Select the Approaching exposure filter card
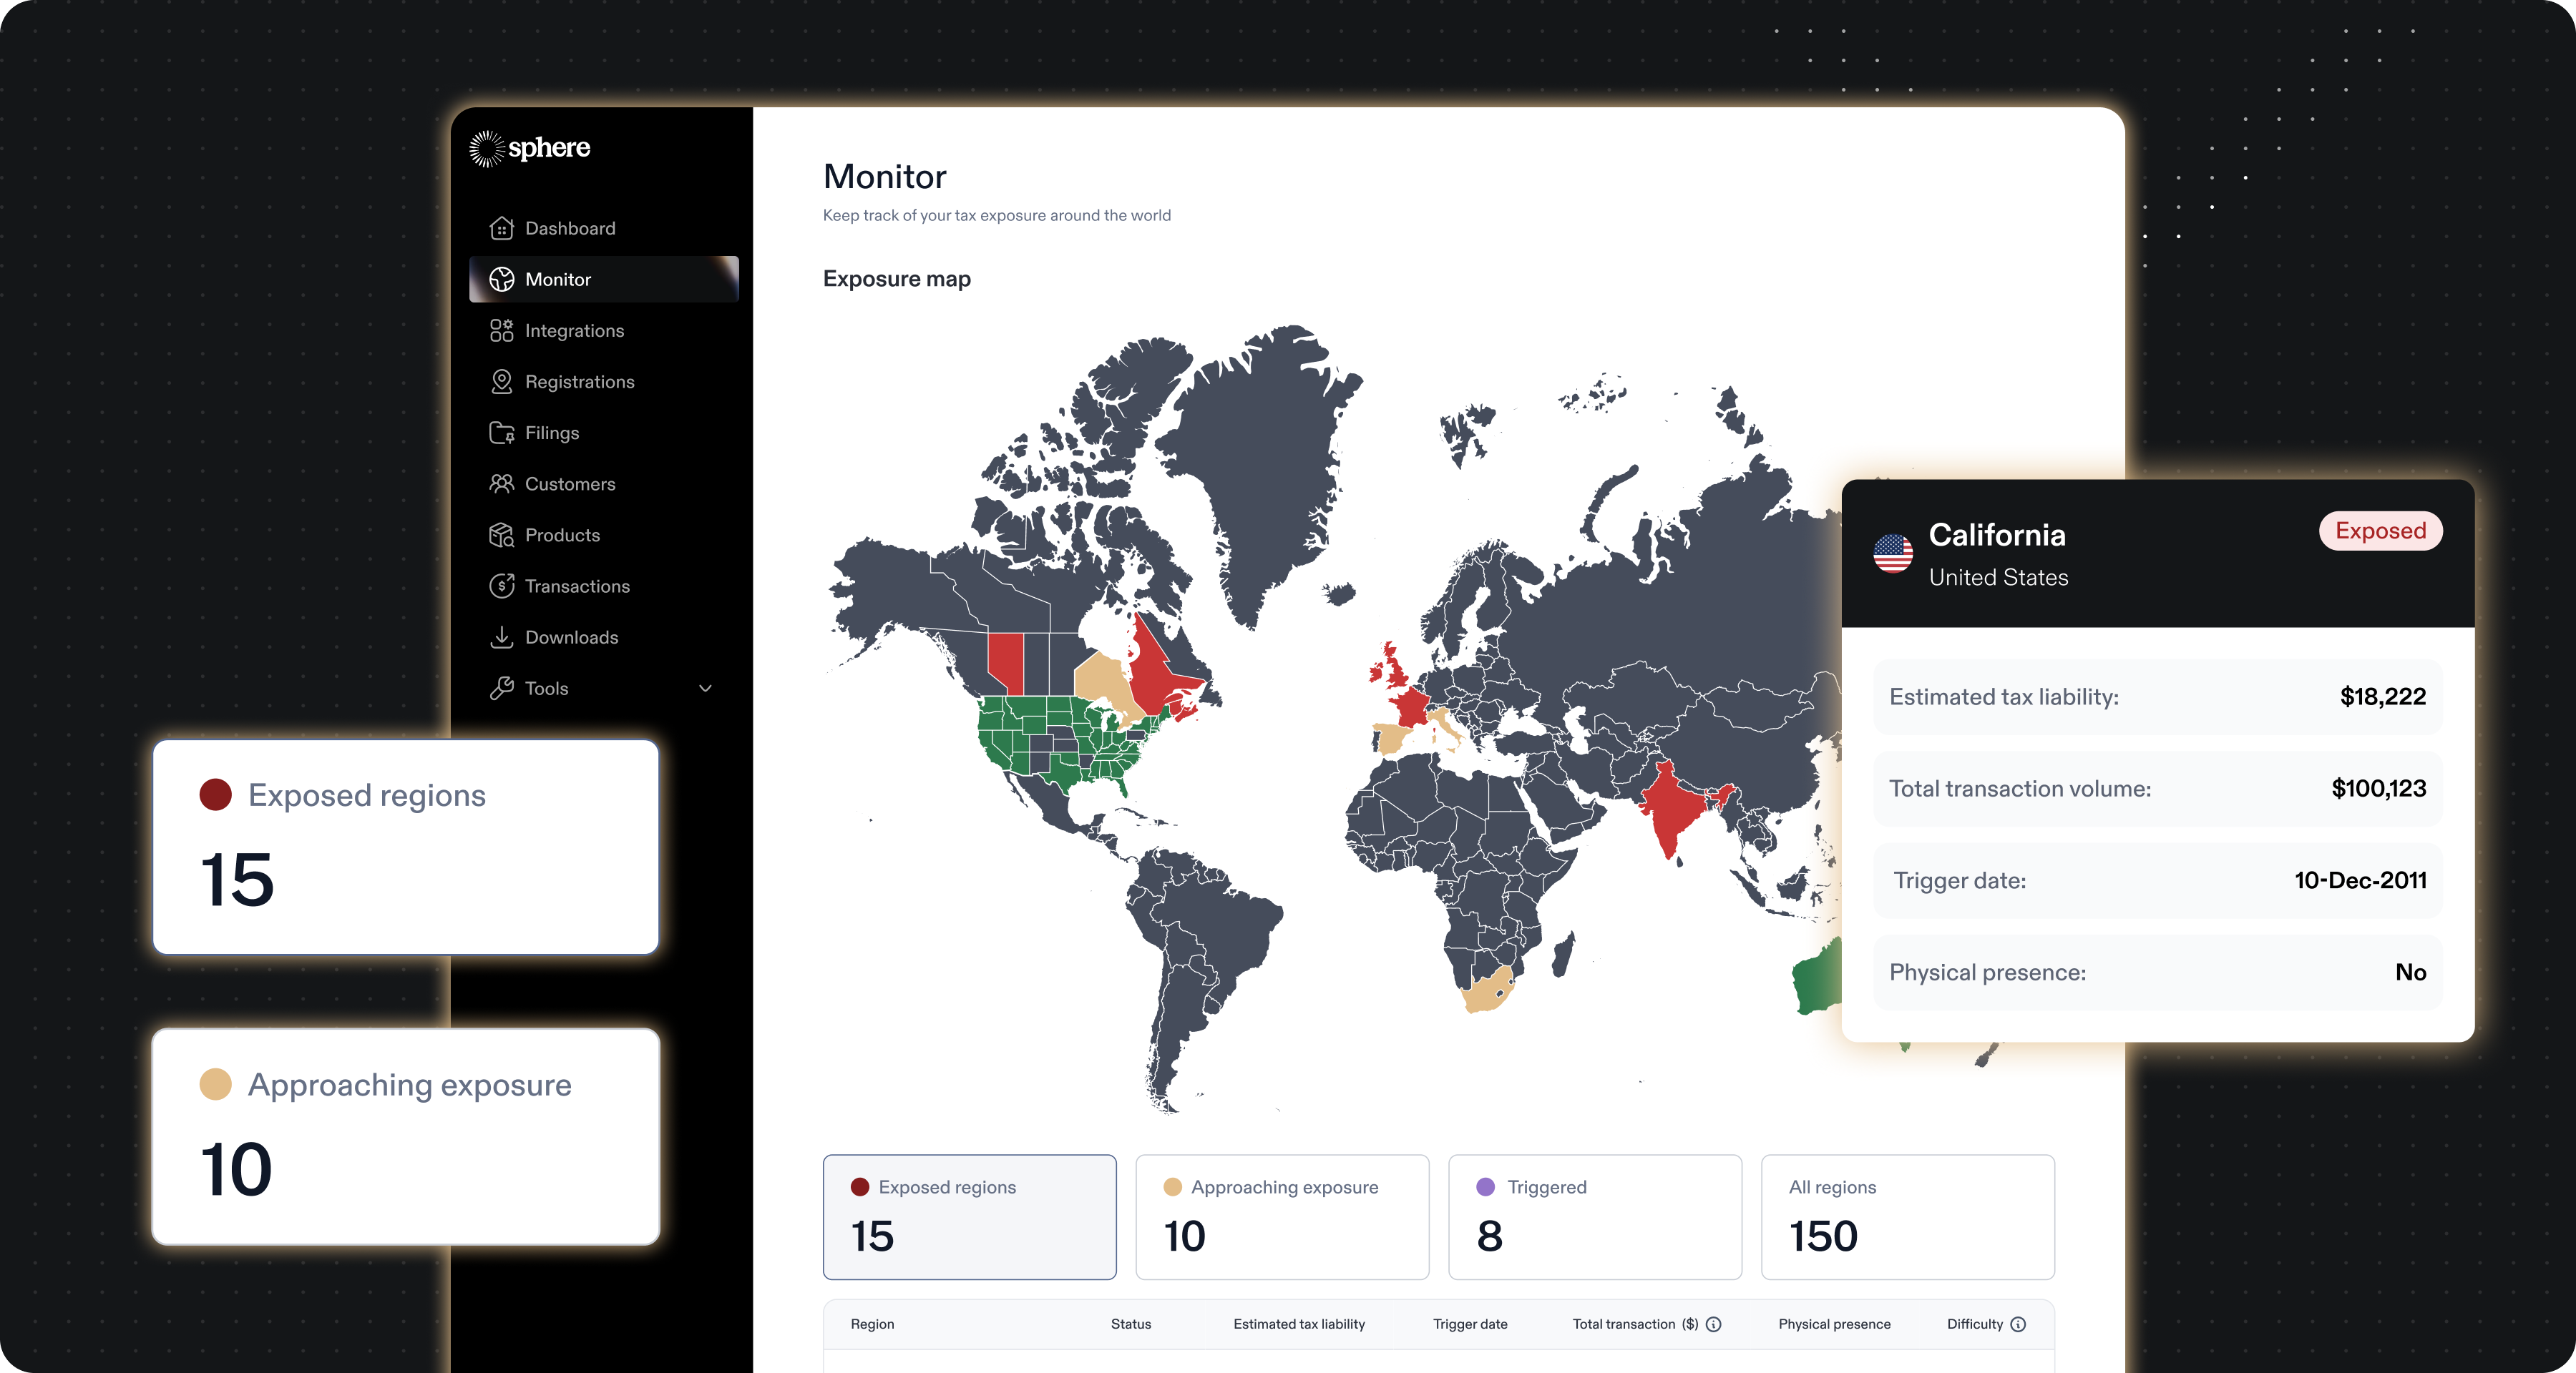This screenshot has height=1373, width=2576. [1281, 1216]
